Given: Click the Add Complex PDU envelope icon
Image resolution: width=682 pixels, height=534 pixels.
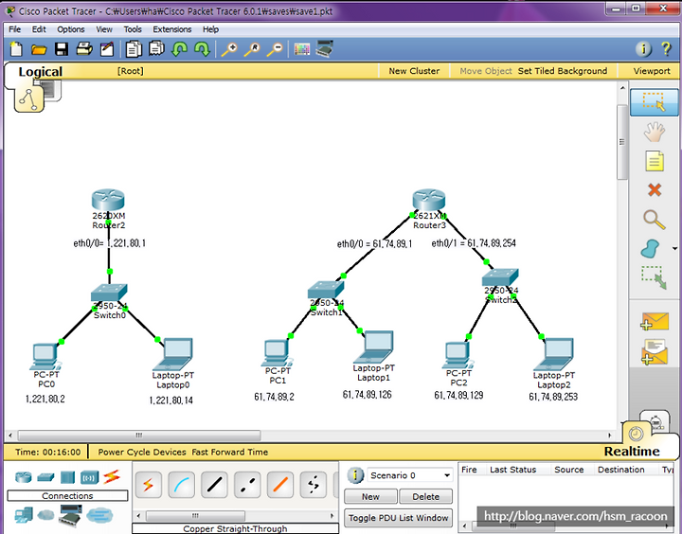Looking at the screenshot, I should [x=655, y=351].
